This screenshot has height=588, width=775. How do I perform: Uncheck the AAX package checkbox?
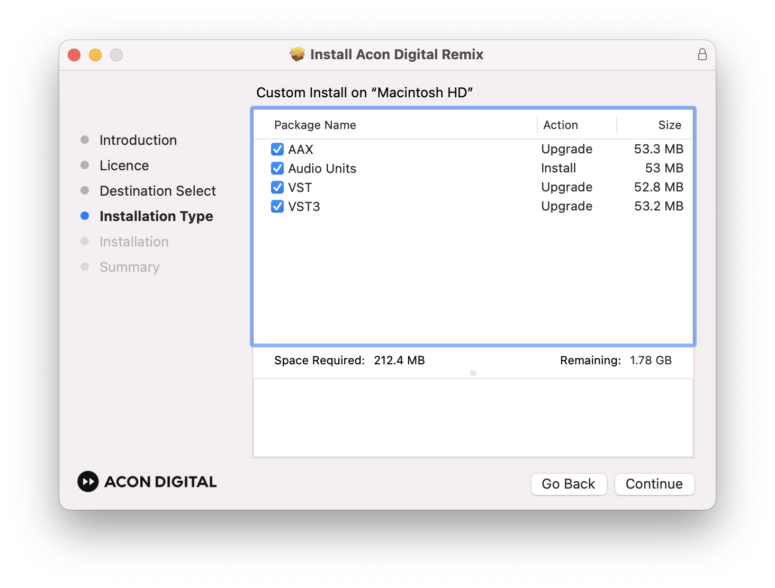click(277, 150)
